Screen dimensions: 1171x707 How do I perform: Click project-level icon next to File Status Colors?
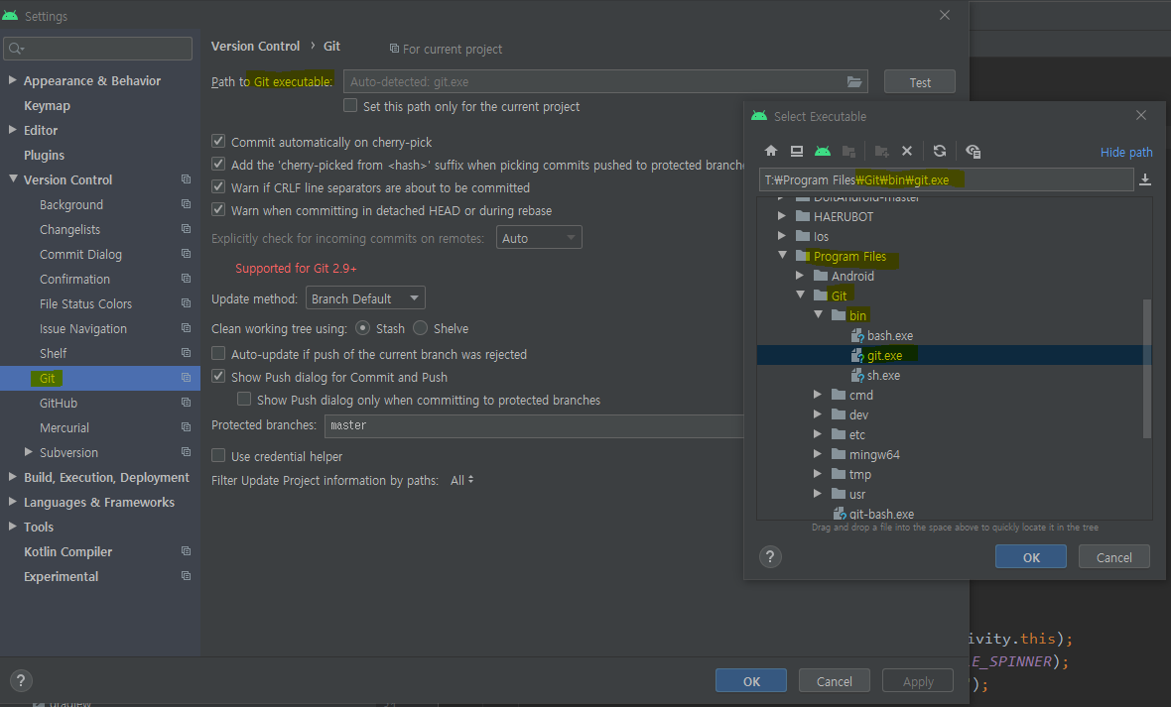pyautogui.click(x=186, y=303)
